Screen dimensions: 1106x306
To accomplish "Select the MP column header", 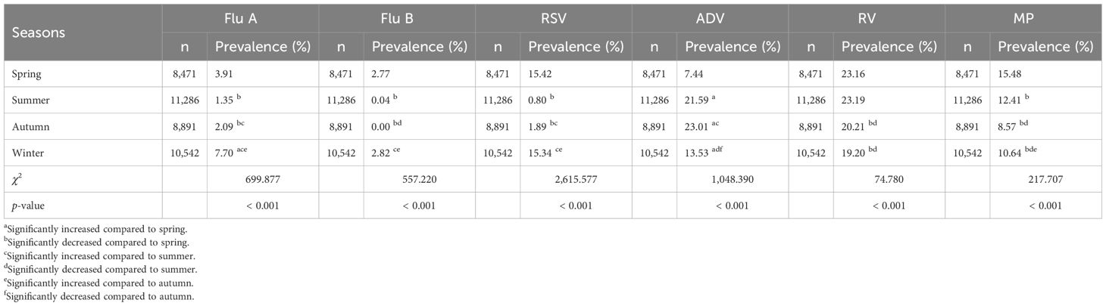I will (x=1023, y=19).
